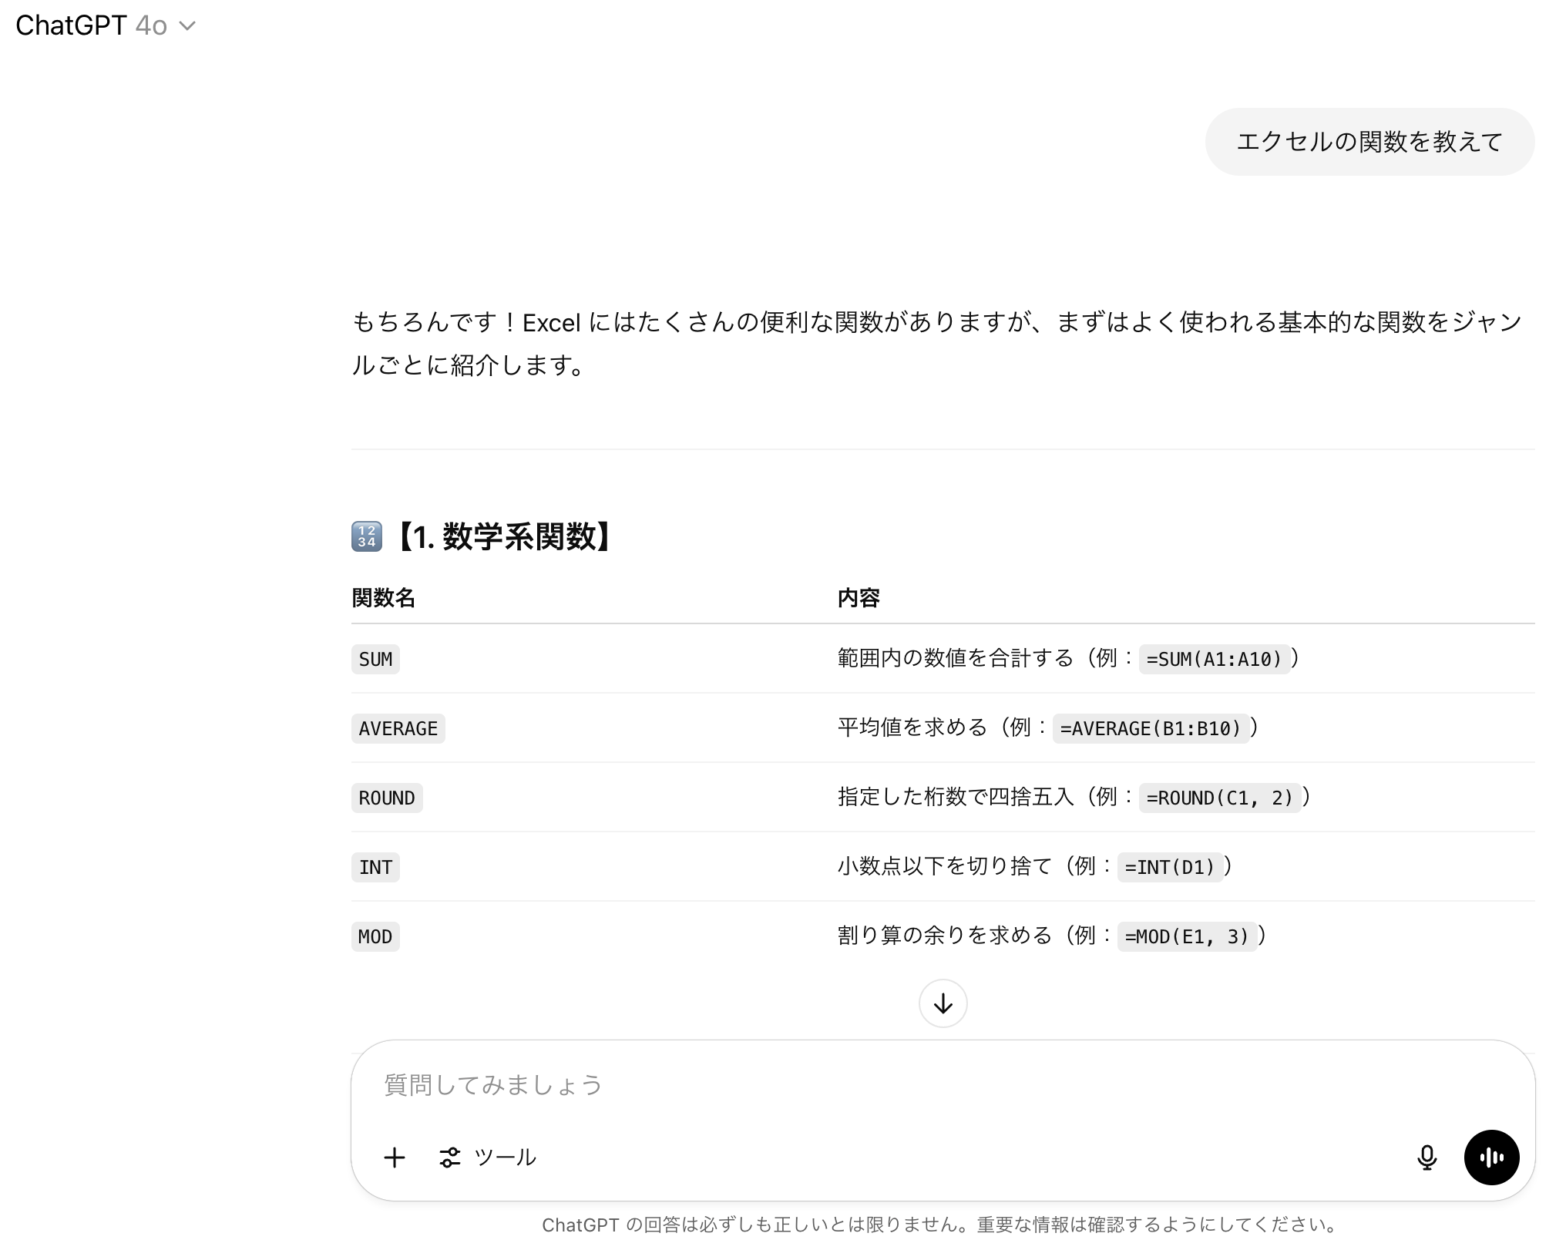Open the ChatGPT 4o model selector dropdown

106,25
